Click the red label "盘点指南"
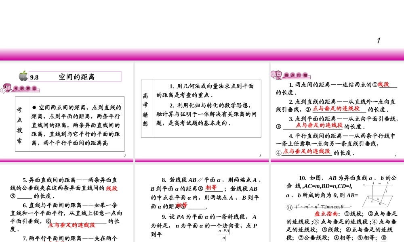404x242 pixels. point(326,213)
